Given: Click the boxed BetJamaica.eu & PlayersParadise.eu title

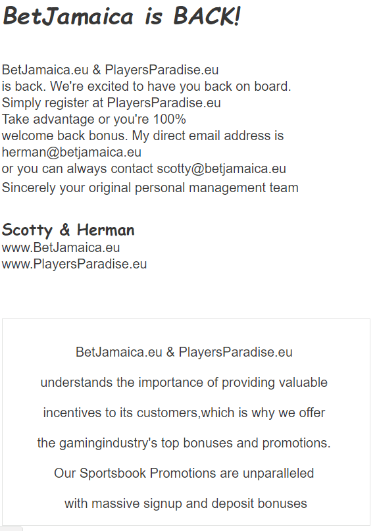Looking at the screenshot, I should click(x=184, y=352).
